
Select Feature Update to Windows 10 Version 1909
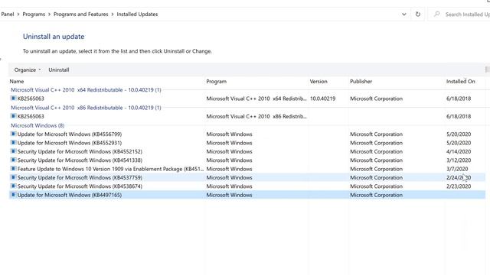[110, 169]
